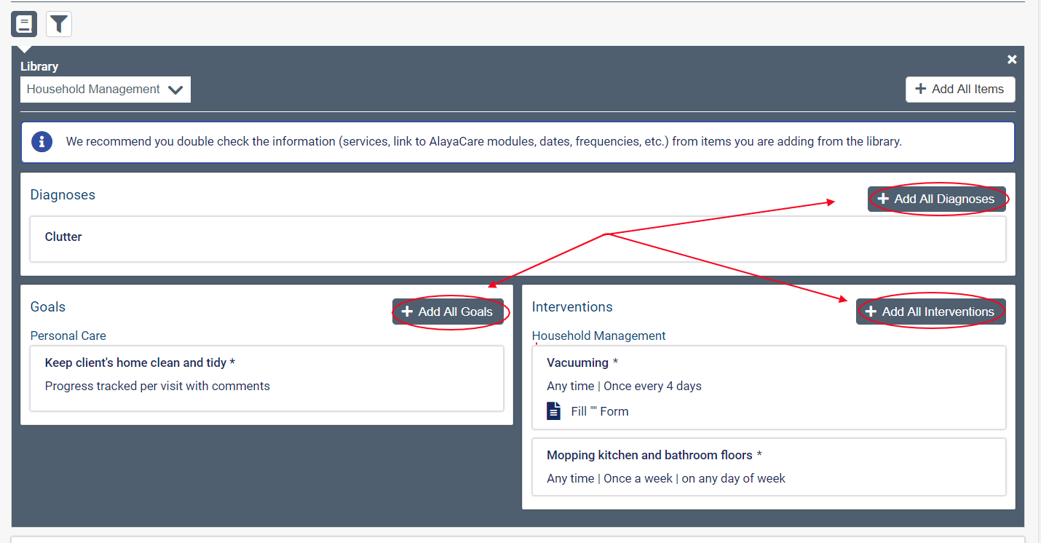Select the Keep client's home clean goal
Screen dimensions: 1041x543
(266, 378)
